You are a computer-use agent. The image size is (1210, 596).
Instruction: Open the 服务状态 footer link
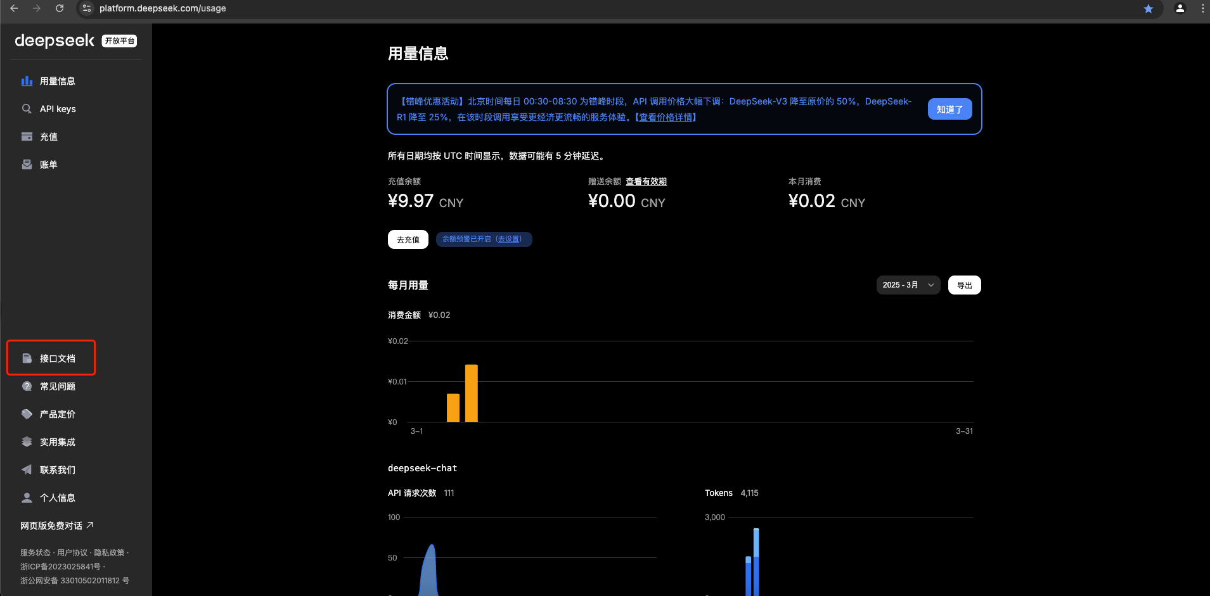point(35,553)
